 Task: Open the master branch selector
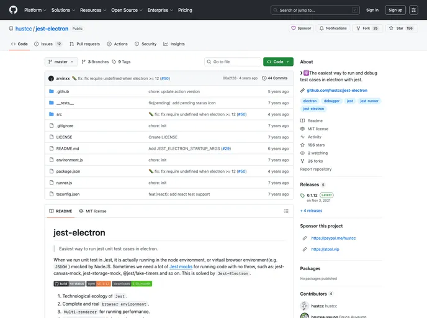pyautogui.click(x=61, y=62)
